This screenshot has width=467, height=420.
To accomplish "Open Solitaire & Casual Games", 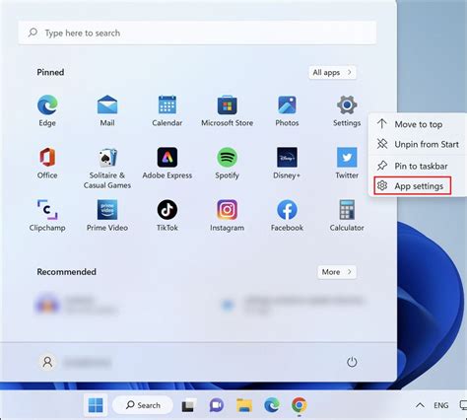I will click(x=107, y=169).
